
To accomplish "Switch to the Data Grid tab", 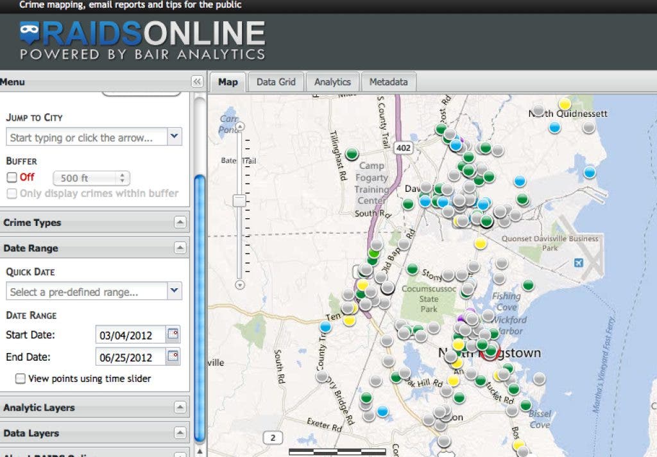I will pyautogui.click(x=276, y=82).
